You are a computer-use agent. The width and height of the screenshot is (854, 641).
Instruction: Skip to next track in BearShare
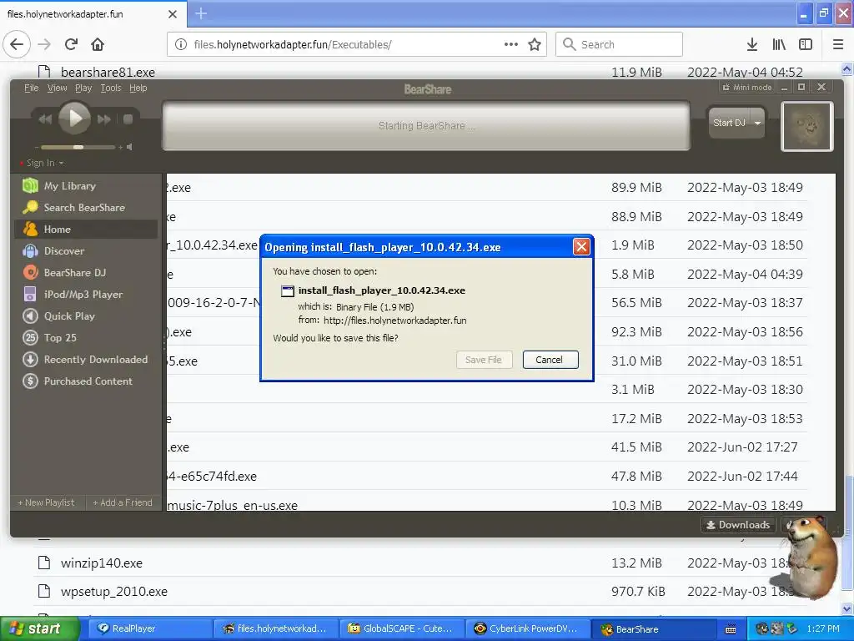pyautogui.click(x=103, y=119)
